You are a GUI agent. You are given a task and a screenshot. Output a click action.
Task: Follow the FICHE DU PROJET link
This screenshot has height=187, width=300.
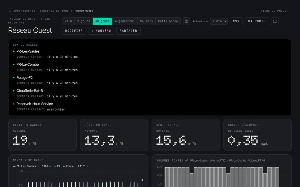coord(276,11)
